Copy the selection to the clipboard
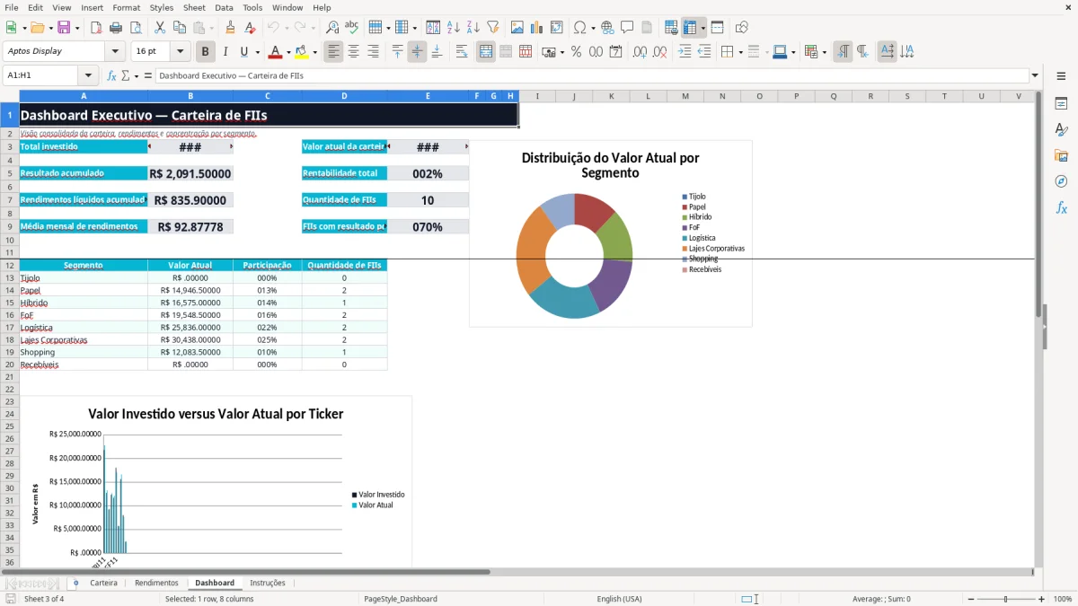 [x=179, y=28]
